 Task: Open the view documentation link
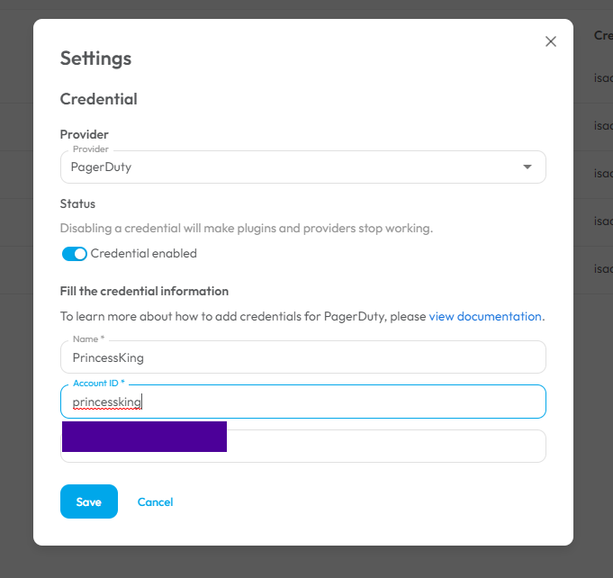tap(485, 316)
